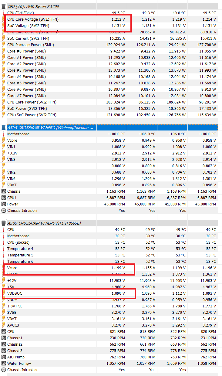Select the 'VIN3' row label
The width and height of the screenshot is (222, 376).
point(11,159)
